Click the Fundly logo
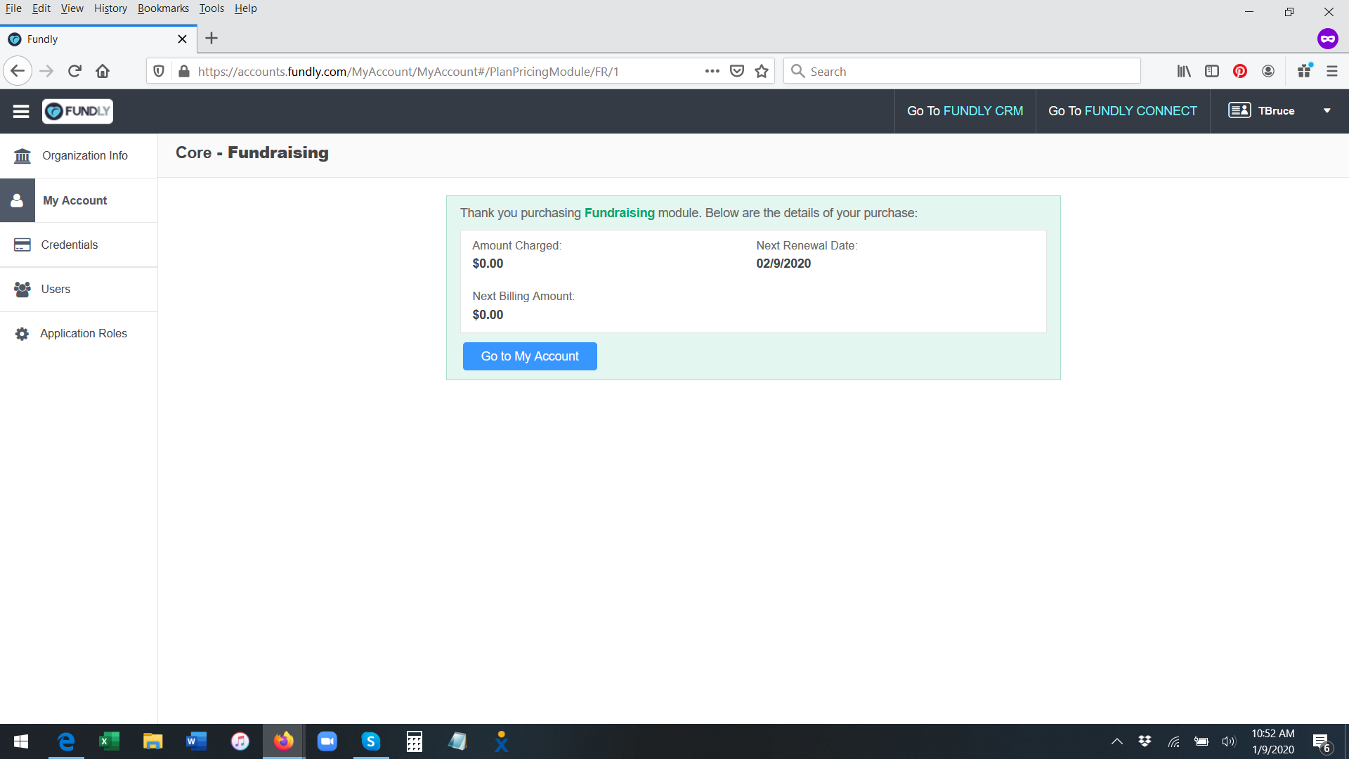Viewport: 1349px width, 759px height. 77,111
